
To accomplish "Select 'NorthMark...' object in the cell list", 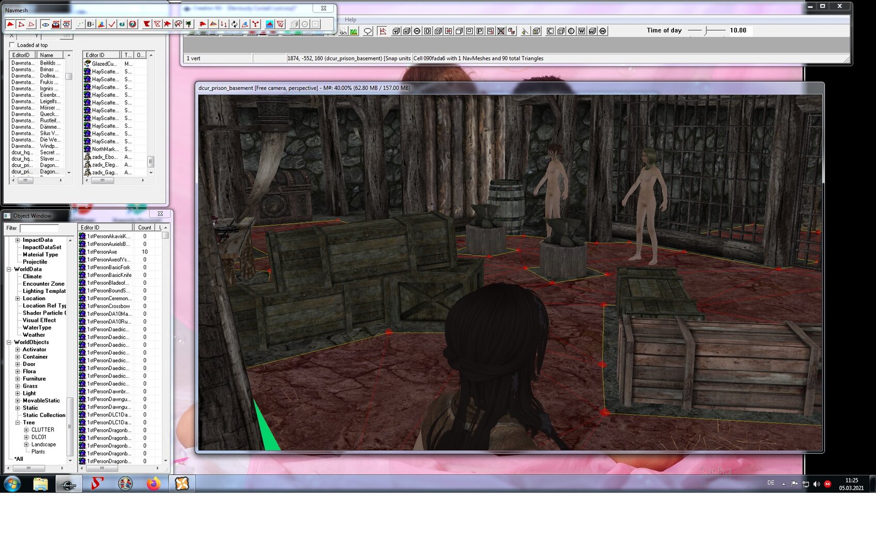I will pos(104,149).
